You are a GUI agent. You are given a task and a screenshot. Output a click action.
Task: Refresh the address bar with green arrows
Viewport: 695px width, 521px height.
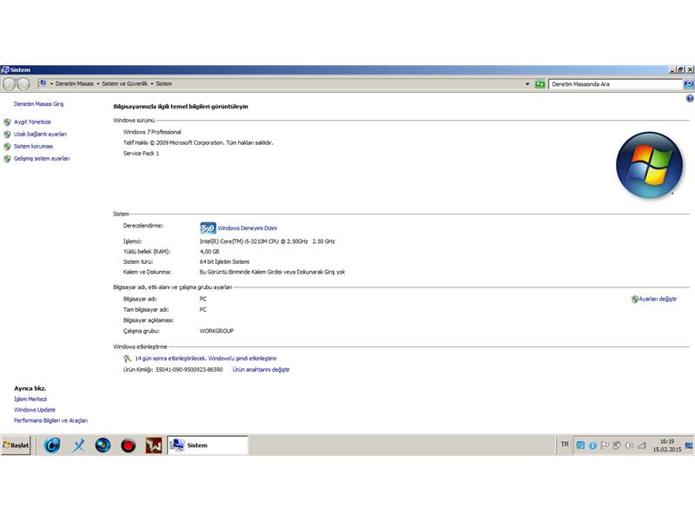click(x=539, y=83)
